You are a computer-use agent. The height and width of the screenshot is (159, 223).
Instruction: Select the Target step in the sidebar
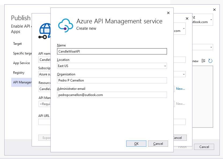(x=17, y=44)
